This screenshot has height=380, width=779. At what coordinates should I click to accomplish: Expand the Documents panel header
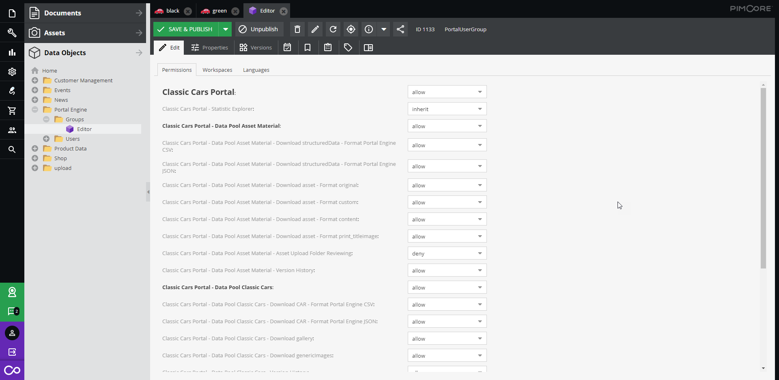click(x=85, y=13)
